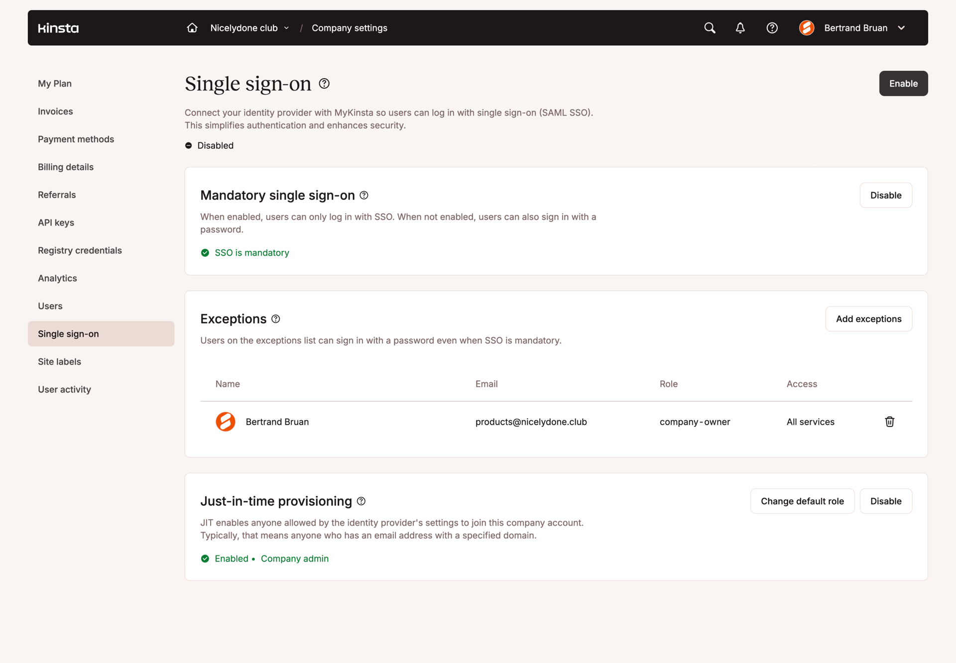This screenshot has height=663, width=956.
Task: Go to the Users section
Action: (50, 306)
